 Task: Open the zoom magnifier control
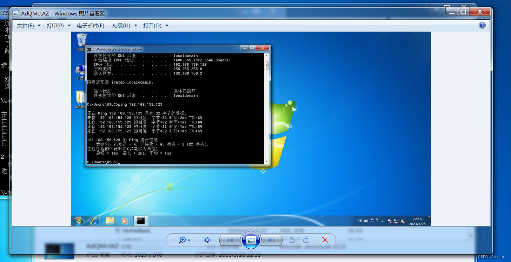pyautogui.click(x=182, y=240)
